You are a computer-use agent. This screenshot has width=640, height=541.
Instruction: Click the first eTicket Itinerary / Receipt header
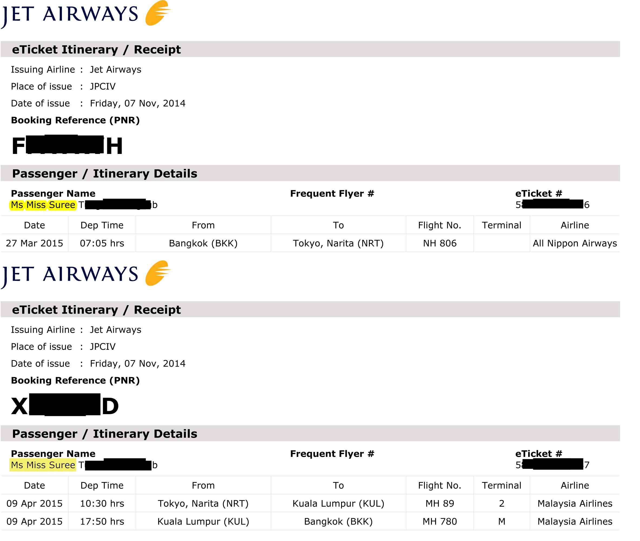(x=310, y=49)
